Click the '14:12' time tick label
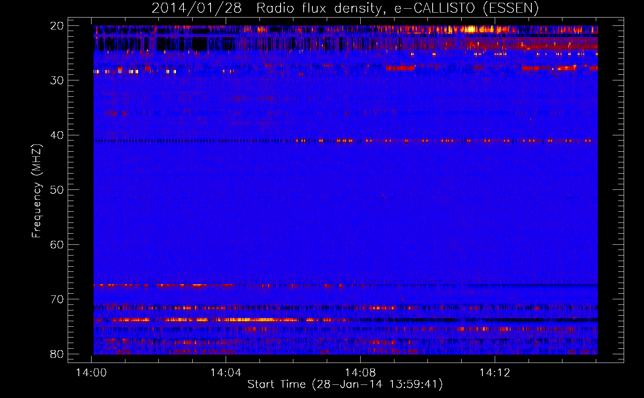 tap(495, 373)
